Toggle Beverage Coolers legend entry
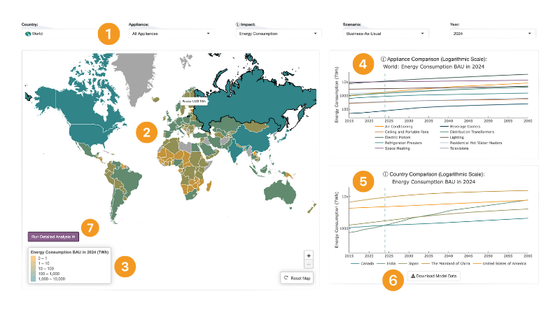 pyautogui.click(x=460, y=127)
